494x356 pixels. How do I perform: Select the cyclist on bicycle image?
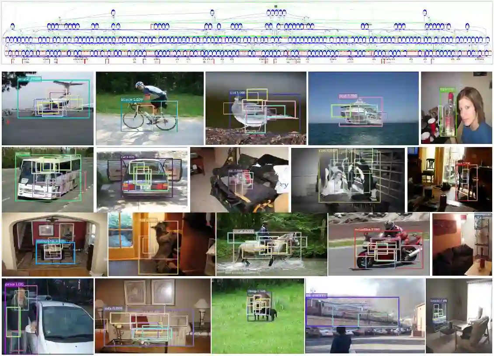150,108
